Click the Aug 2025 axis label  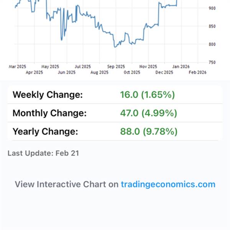[x=99, y=72]
